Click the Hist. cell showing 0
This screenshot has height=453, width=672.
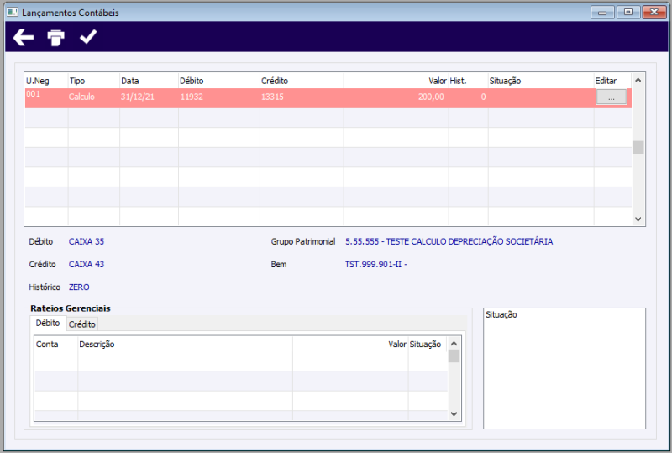[x=469, y=97]
